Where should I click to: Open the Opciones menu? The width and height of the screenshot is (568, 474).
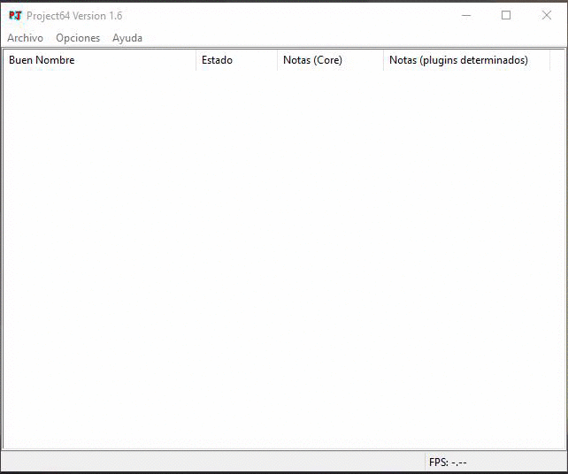[78, 38]
